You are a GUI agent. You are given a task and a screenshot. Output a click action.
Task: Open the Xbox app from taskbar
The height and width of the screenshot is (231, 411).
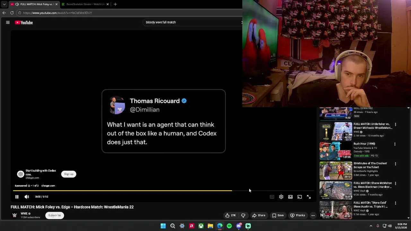pos(201,226)
